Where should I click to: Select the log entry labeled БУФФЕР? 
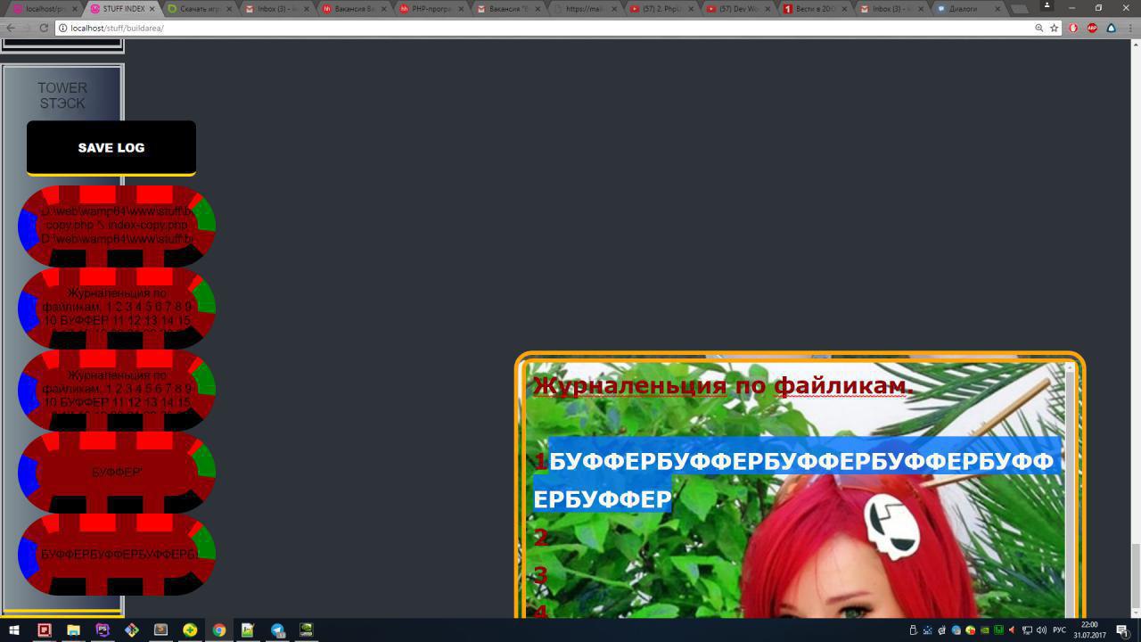coord(117,473)
